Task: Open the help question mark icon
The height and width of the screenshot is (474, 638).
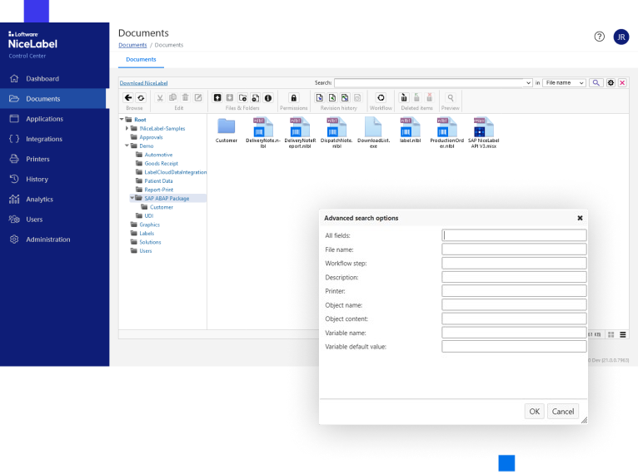Action: pos(600,37)
